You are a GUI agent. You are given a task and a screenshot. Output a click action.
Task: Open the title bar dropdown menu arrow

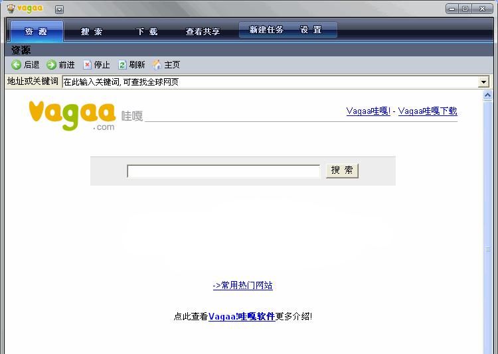59,9
